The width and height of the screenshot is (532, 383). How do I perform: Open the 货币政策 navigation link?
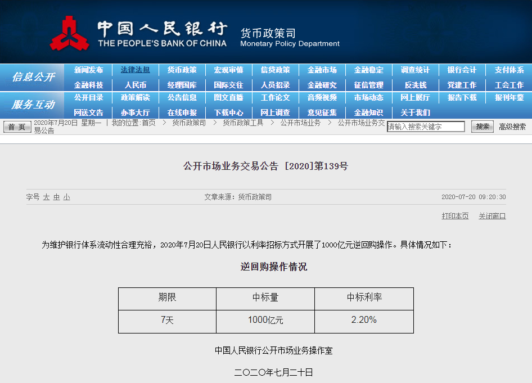tap(182, 70)
